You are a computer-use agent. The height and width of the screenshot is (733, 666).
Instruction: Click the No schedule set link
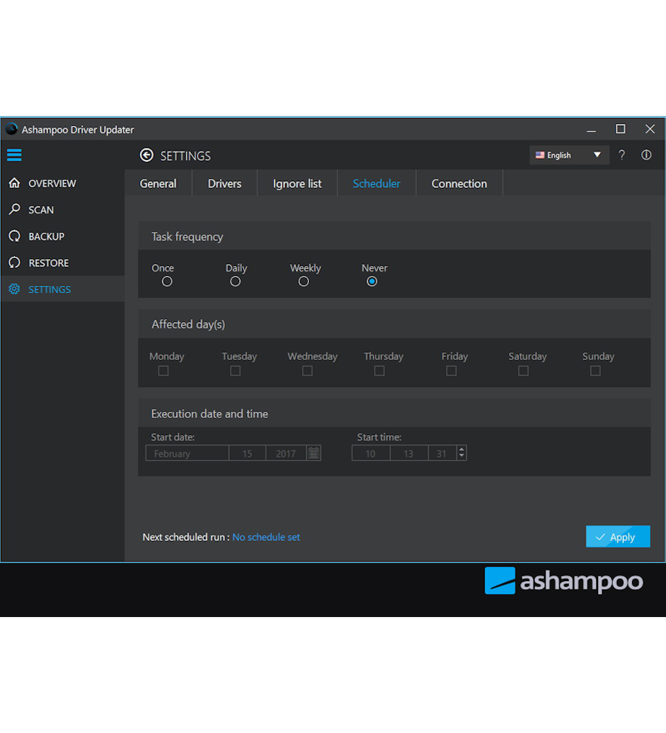coord(266,537)
